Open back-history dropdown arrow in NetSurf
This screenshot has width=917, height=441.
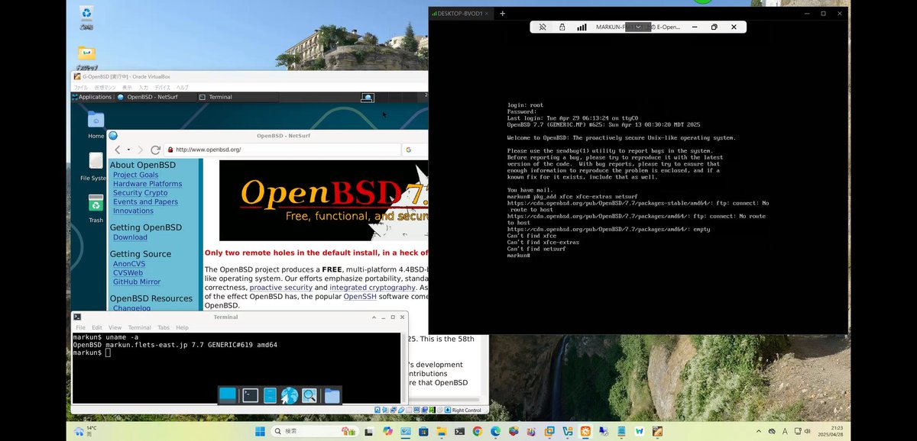tap(128, 150)
